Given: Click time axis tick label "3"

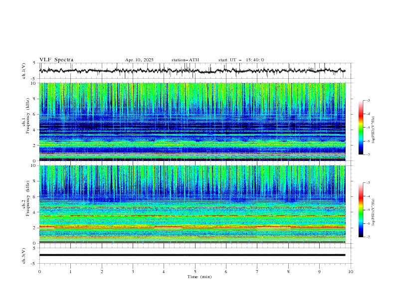Looking at the screenshot, I should click(x=133, y=272).
